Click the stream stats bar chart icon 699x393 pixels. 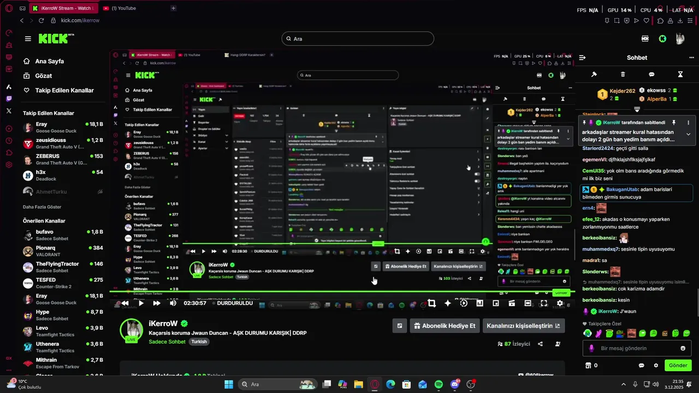479,303
